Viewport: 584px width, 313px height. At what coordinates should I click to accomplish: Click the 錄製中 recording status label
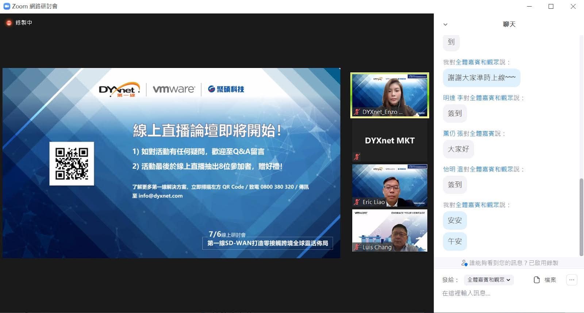click(x=24, y=23)
